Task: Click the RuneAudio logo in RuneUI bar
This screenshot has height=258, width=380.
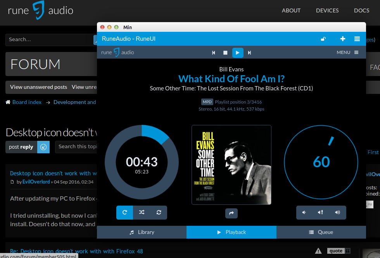Action: coord(117,52)
